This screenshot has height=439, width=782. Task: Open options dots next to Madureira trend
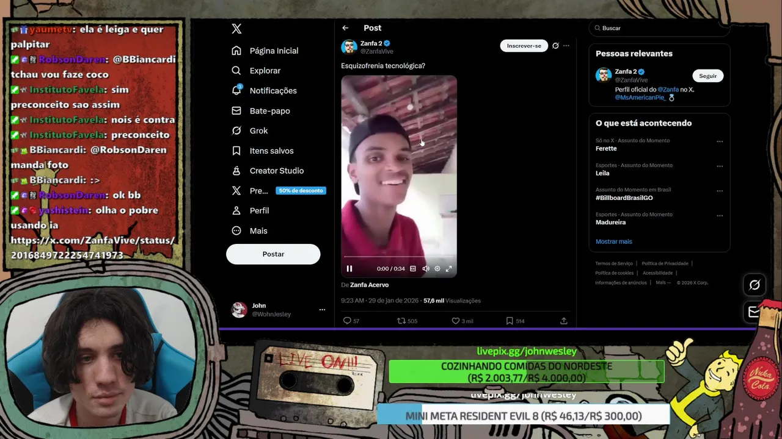[720, 215]
